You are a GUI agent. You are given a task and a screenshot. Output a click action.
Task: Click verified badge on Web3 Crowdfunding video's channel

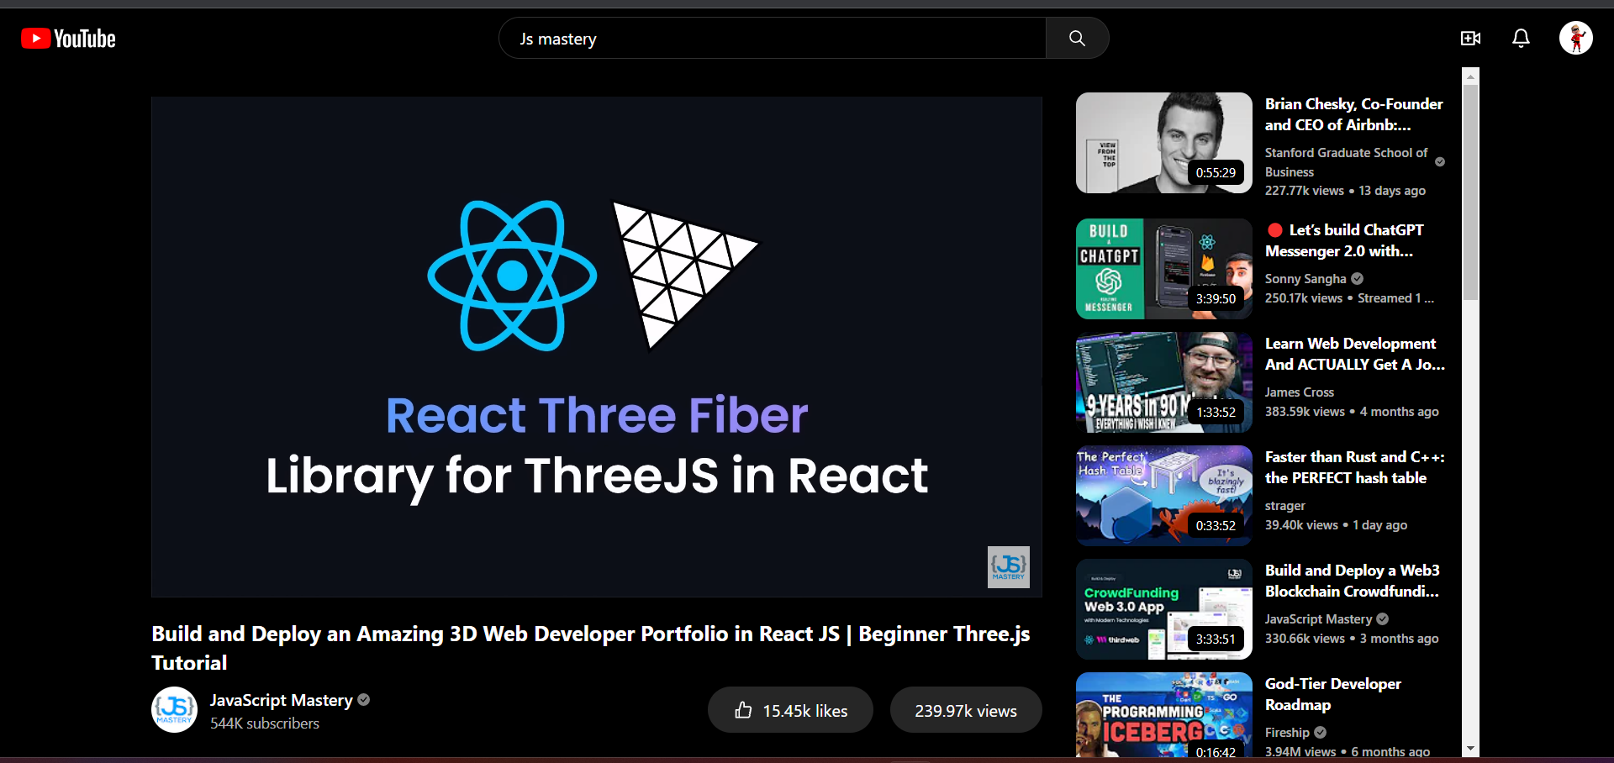1383,618
